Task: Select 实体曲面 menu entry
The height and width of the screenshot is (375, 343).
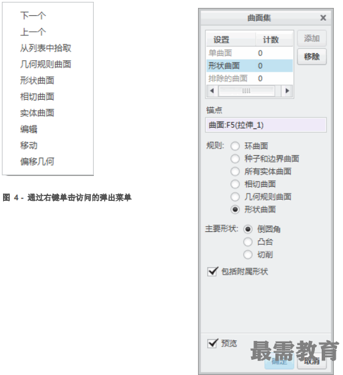Action: (x=37, y=113)
